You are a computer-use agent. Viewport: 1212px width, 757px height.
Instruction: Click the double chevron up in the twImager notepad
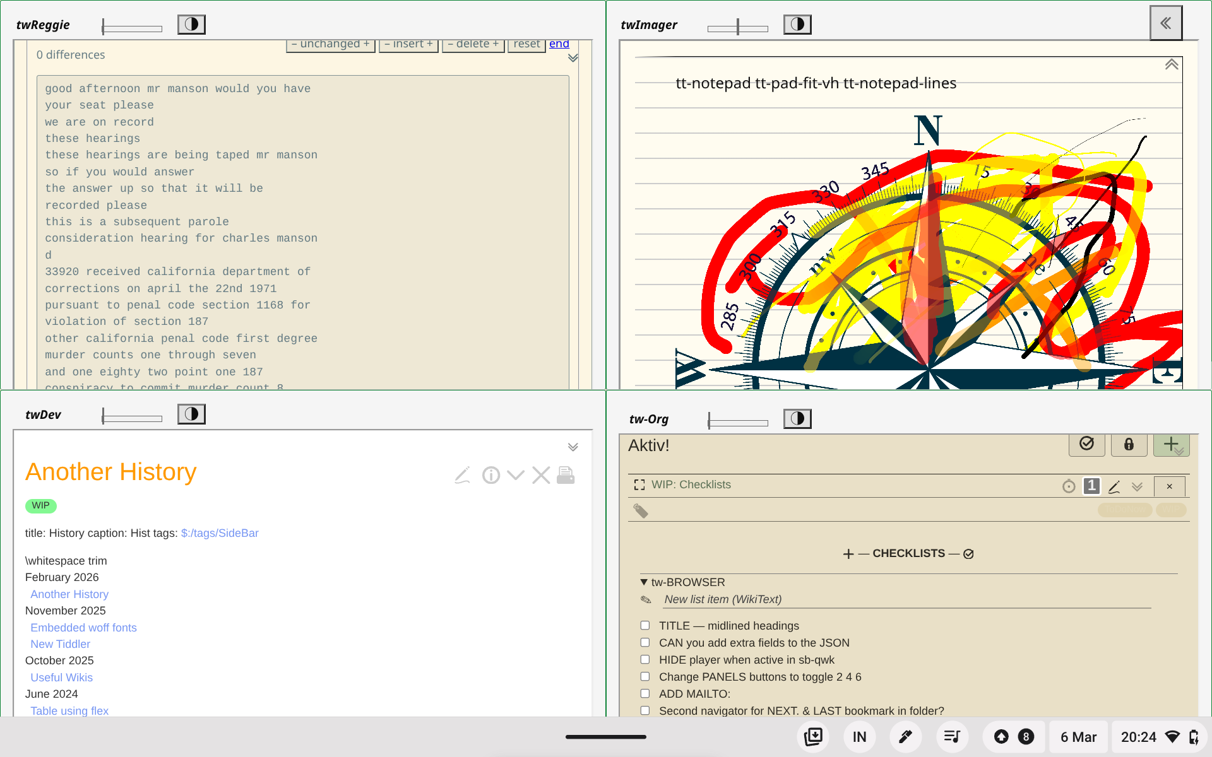tap(1172, 65)
